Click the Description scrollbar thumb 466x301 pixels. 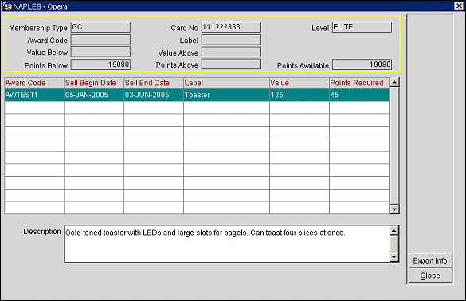394,244
